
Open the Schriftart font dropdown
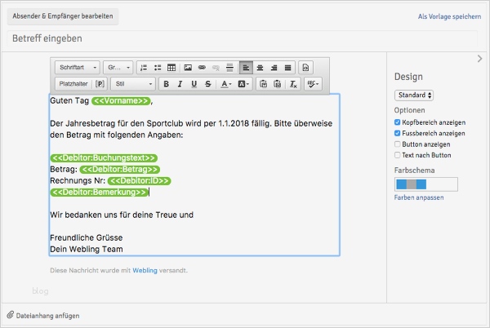[78, 68]
